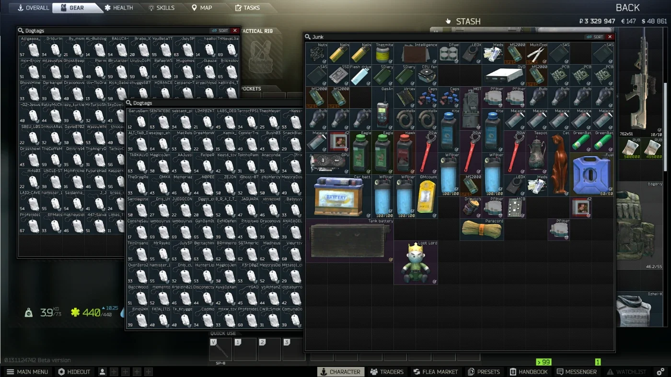Select the Loot Lord plushie
Screen dimensions: 671x377
click(x=416, y=263)
